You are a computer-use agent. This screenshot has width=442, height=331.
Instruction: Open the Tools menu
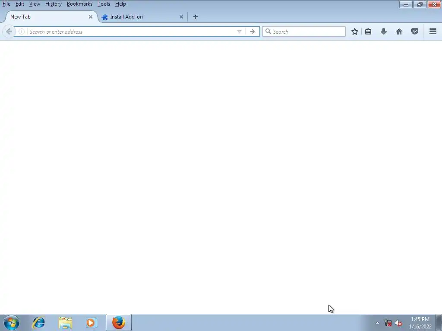pyautogui.click(x=104, y=4)
